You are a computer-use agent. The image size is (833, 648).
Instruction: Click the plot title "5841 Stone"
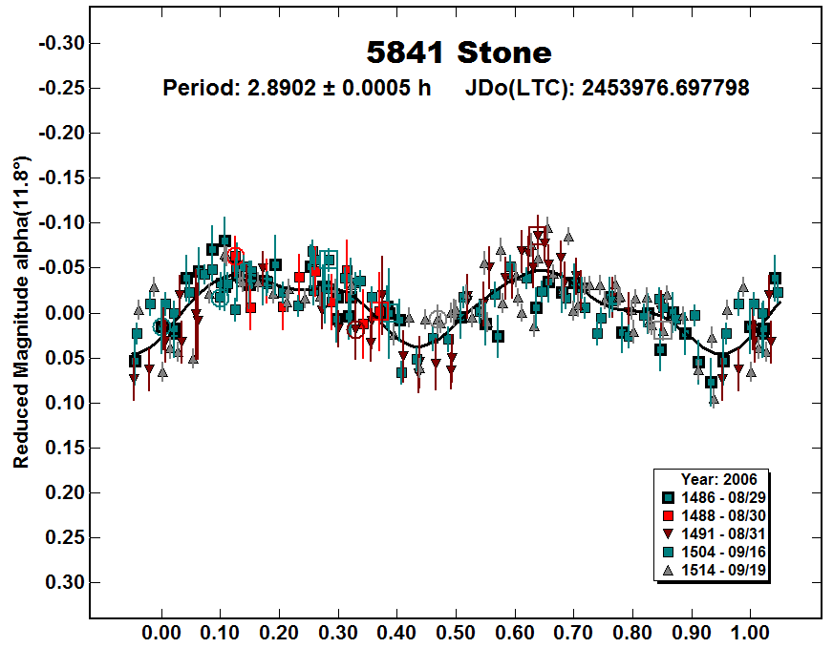459,52
